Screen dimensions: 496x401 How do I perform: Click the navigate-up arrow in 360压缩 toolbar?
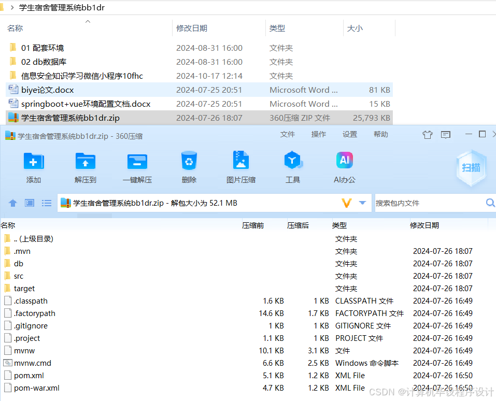click(12, 203)
